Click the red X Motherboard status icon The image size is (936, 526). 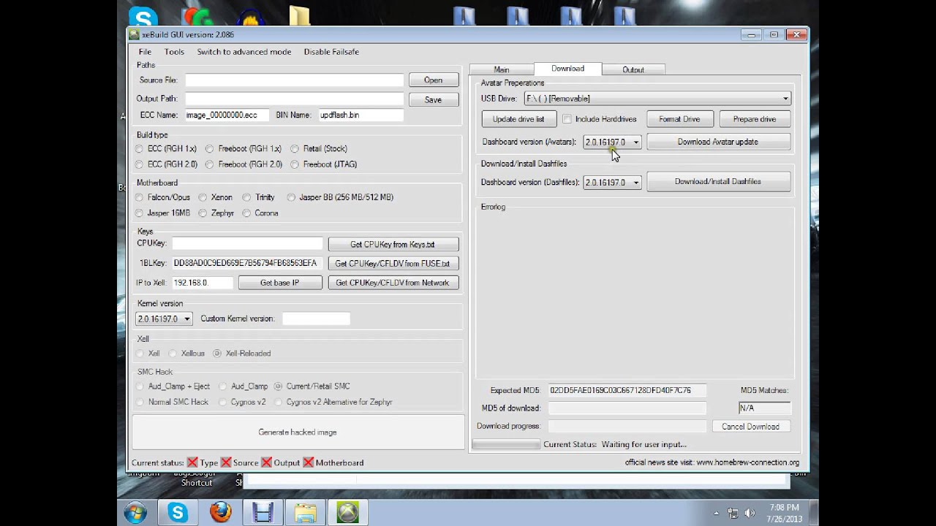click(x=308, y=462)
